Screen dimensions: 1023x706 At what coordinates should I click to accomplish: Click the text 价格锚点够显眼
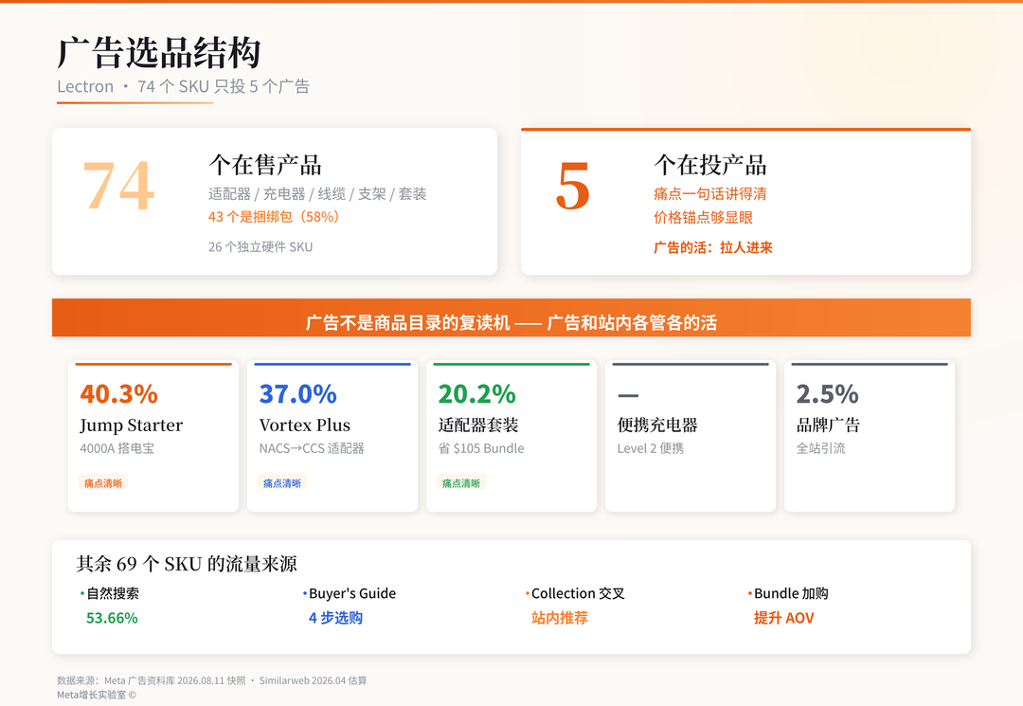(x=703, y=217)
